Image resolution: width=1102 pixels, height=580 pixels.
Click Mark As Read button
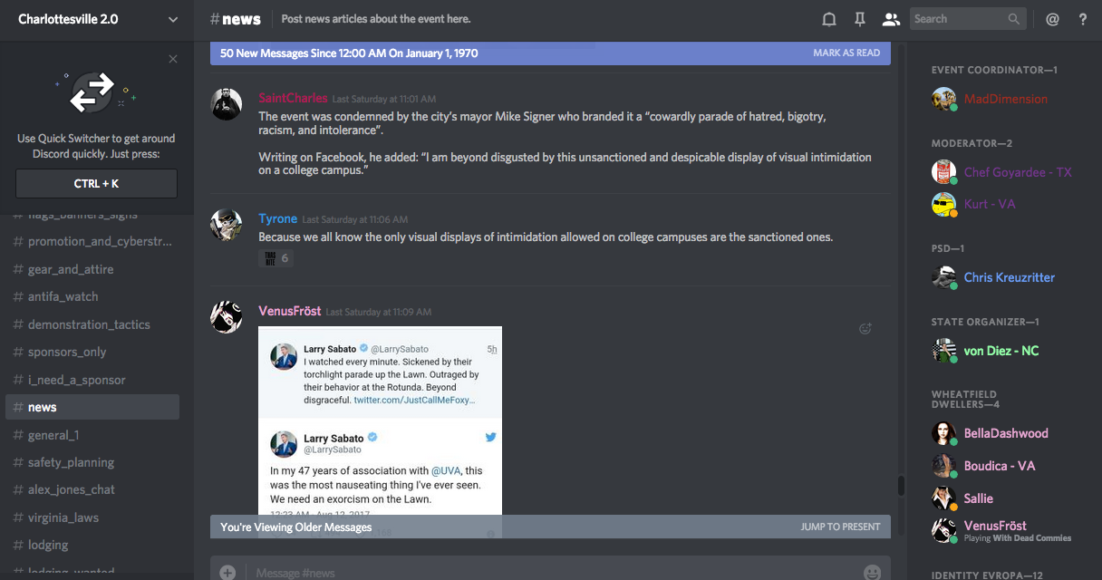click(x=846, y=53)
